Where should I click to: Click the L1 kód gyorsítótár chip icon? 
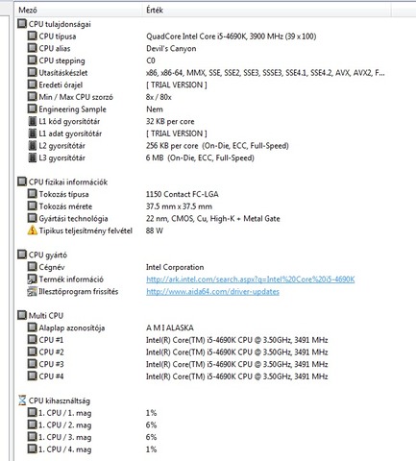click(x=32, y=121)
